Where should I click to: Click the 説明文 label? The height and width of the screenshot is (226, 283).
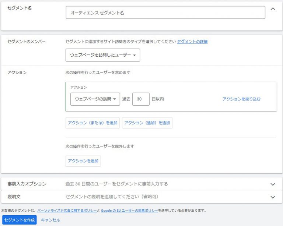pos(14,197)
